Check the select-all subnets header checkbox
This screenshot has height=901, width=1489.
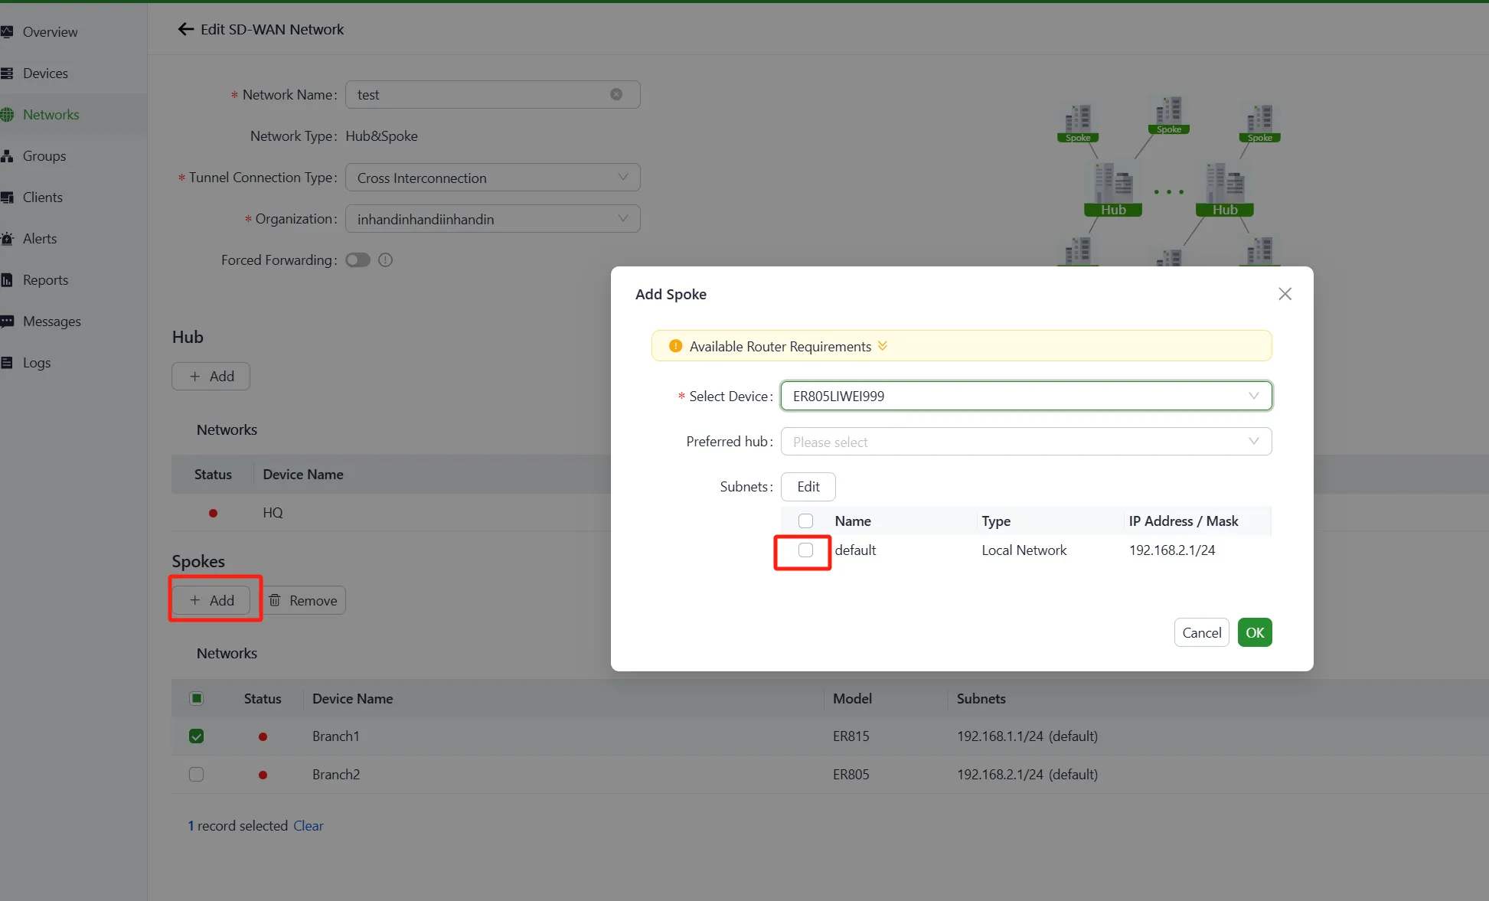pos(805,521)
